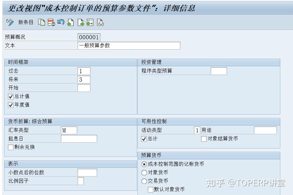Go to previous entry page icon
The width and height of the screenshot is (293, 195).
coord(71,22)
